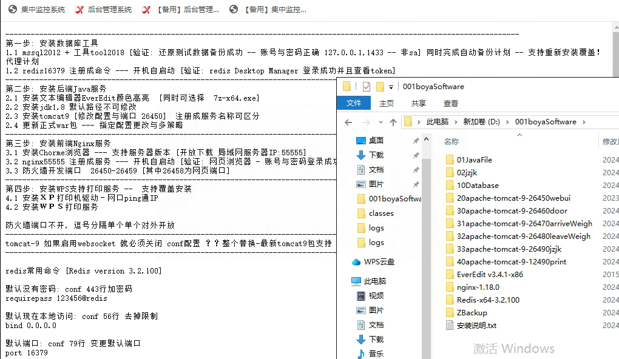The image size is (619, 359).
Task: Click the pin icon beside 文档
Action: tap(416, 170)
